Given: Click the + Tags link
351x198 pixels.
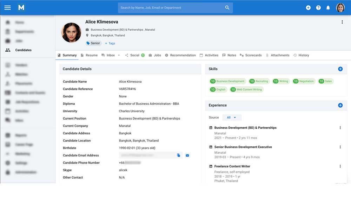Looking at the screenshot, I should pos(110,43).
